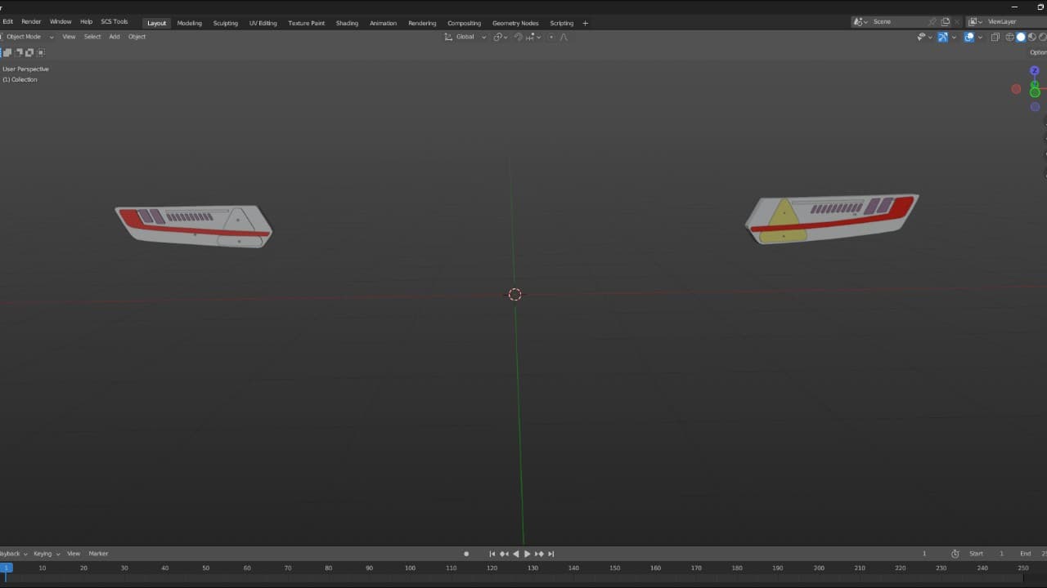The width and height of the screenshot is (1047, 588).
Task: Switch to the Modeling workspace tab
Action: pyautogui.click(x=190, y=23)
